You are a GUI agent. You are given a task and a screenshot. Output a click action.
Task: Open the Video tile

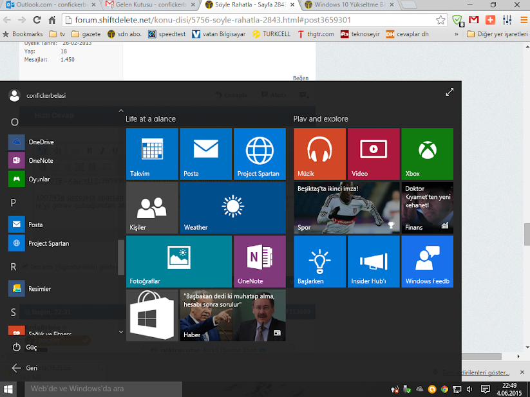(374, 154)
